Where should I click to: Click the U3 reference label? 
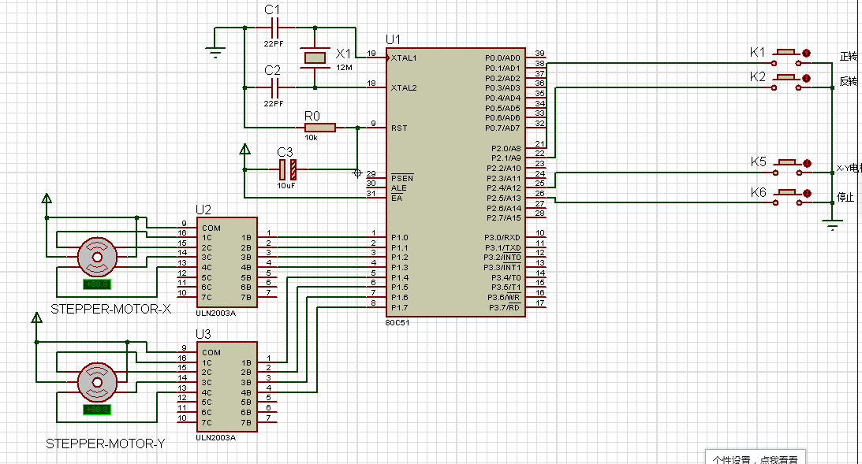coord(203,334)
